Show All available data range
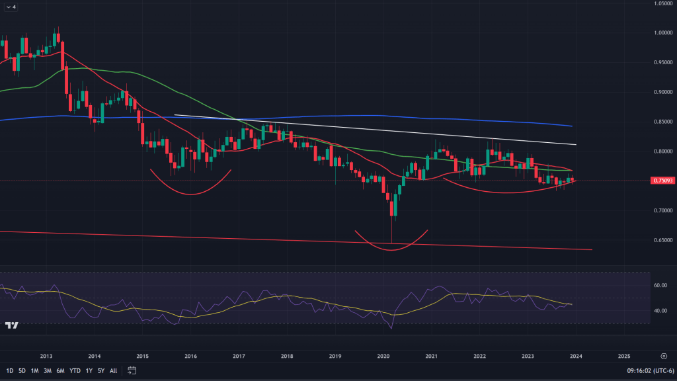This screenshot has width=677, height=381. (x=114, y=370)
